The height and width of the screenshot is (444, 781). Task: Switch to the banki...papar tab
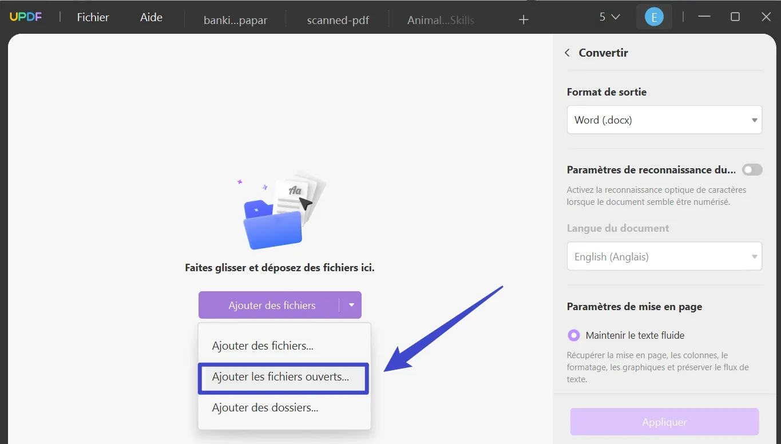pos(235,19)
